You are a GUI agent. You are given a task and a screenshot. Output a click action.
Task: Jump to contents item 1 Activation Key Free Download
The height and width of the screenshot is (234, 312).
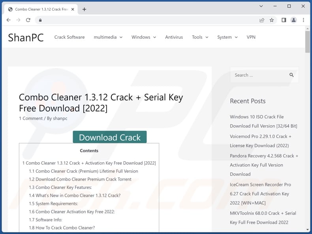(89, 163)
